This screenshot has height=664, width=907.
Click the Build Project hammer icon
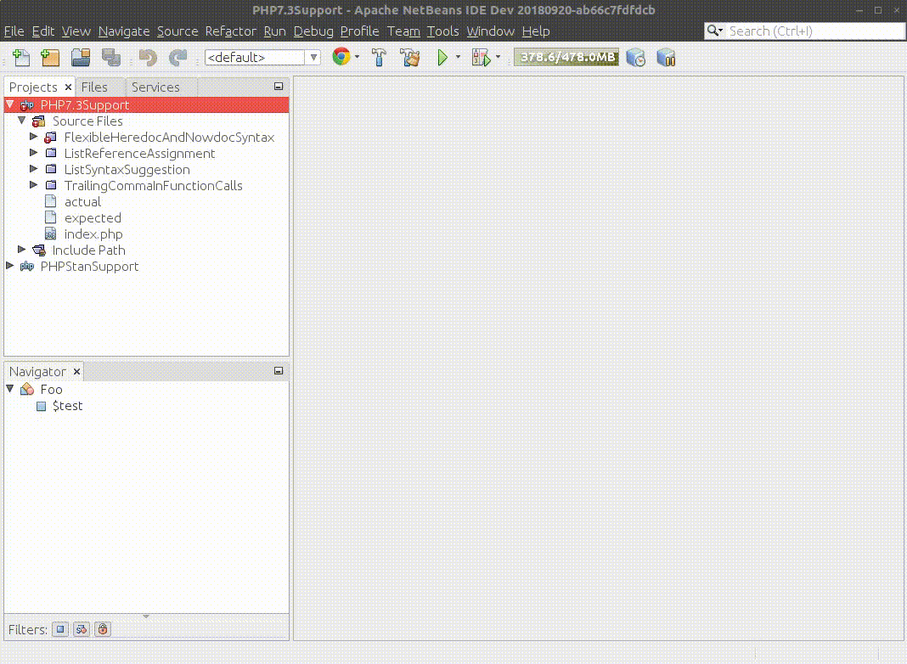(x=379, y=57)
